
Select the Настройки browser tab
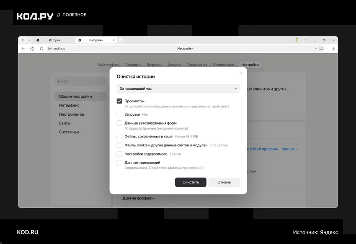click(96, 40)
